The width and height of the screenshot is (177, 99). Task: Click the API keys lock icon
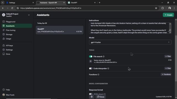(x=4, y=45)
